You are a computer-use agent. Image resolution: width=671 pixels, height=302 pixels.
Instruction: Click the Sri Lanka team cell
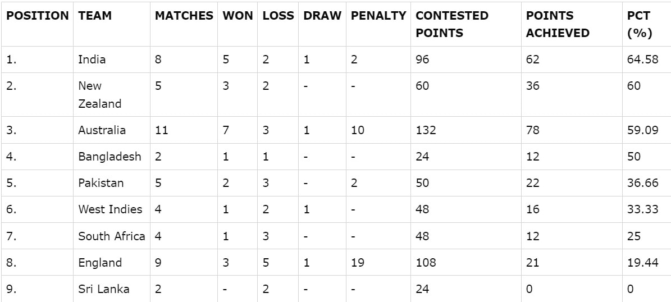104,289
